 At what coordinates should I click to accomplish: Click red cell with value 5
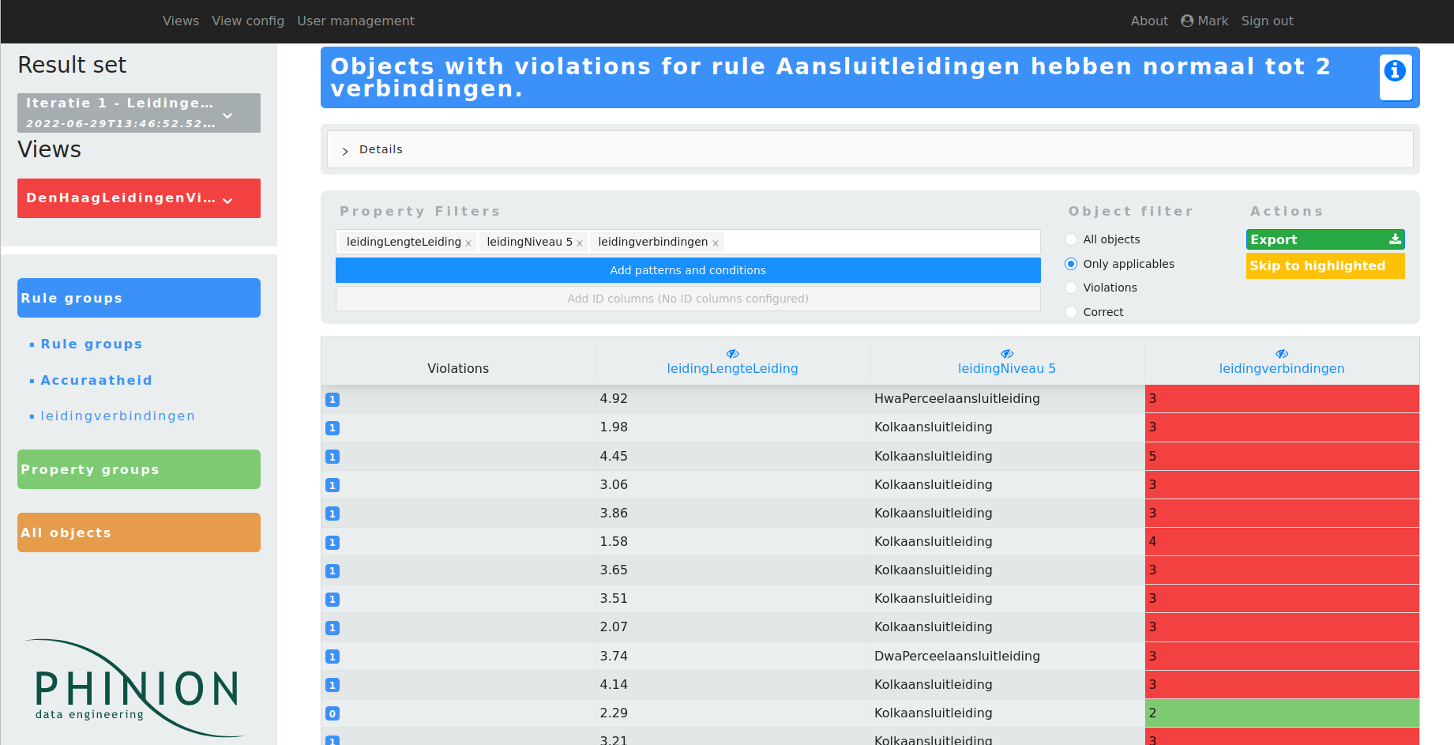click(1282, 456)
